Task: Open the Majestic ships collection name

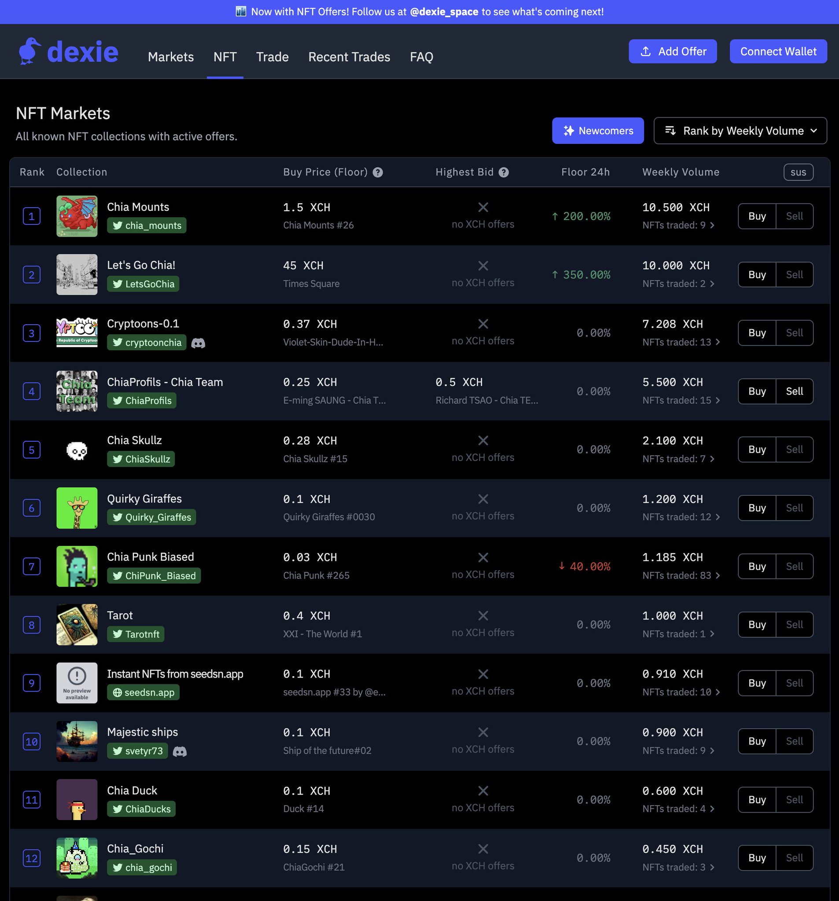Action: point(143,732)
